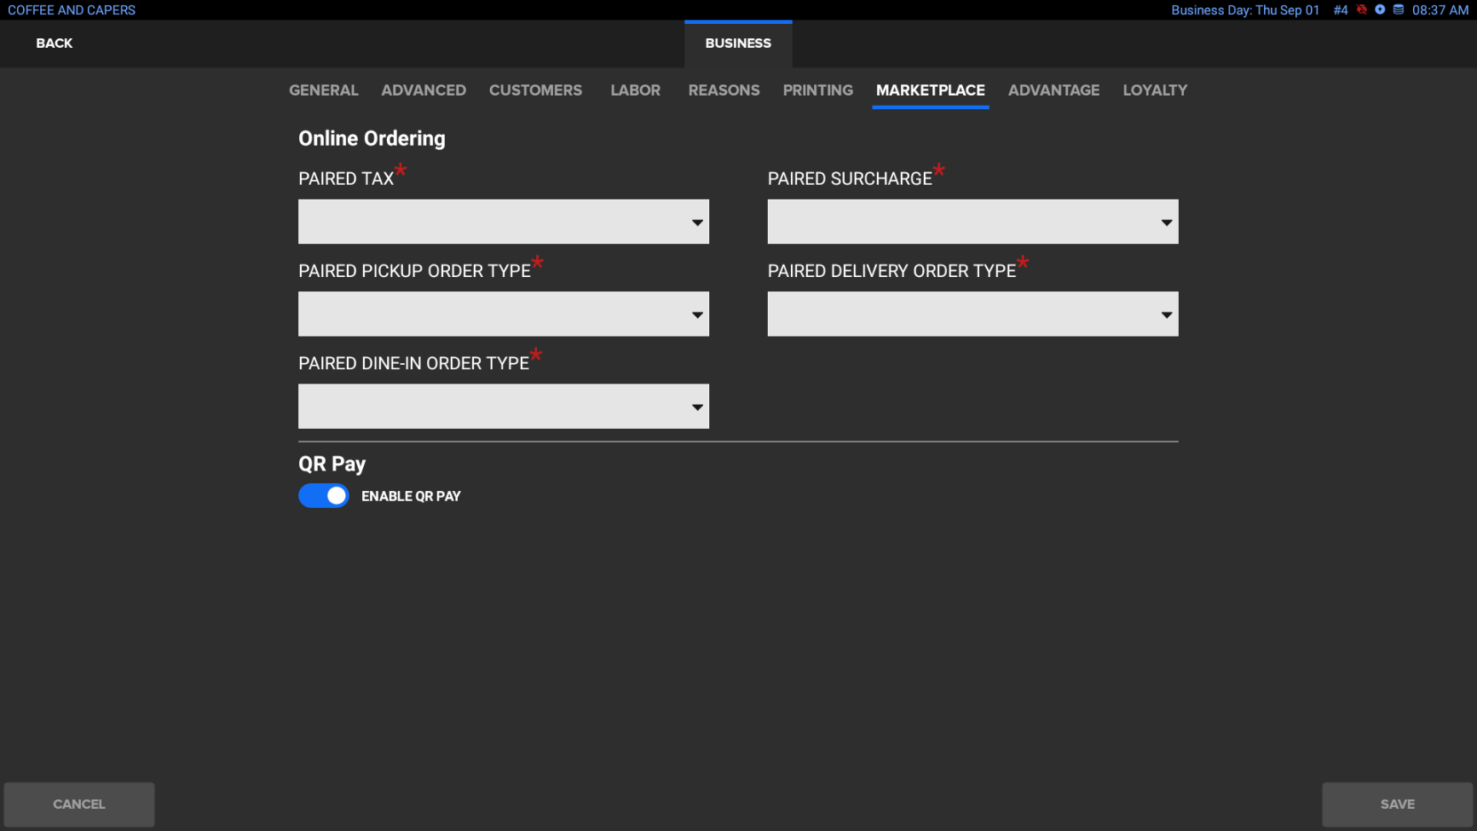
Task: Open the Advanced settings tab
Action: click(x=424, y=90)
